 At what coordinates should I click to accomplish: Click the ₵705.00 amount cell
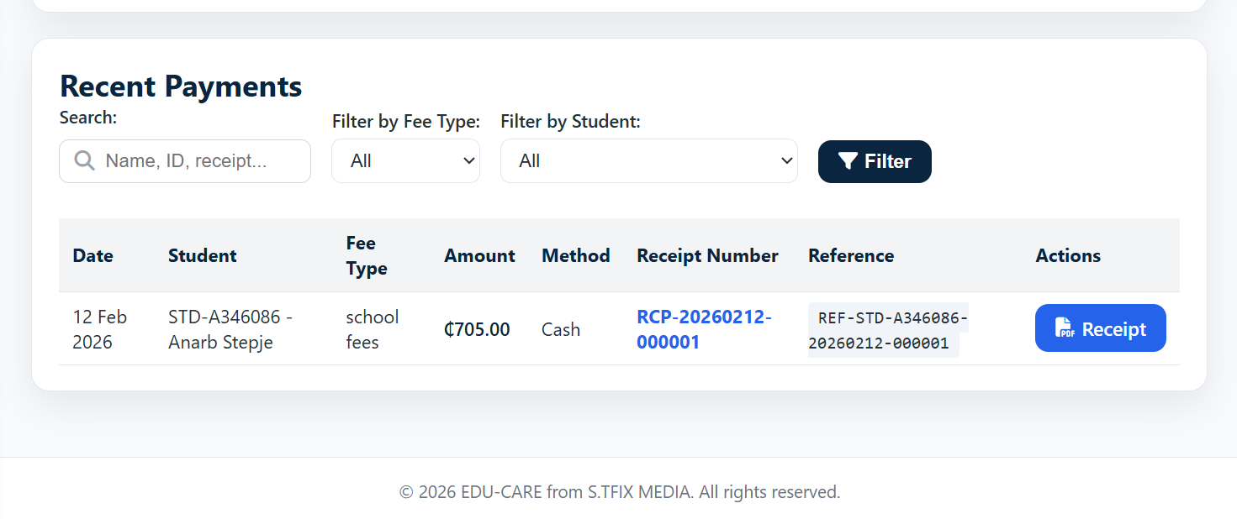pos(477,329)
